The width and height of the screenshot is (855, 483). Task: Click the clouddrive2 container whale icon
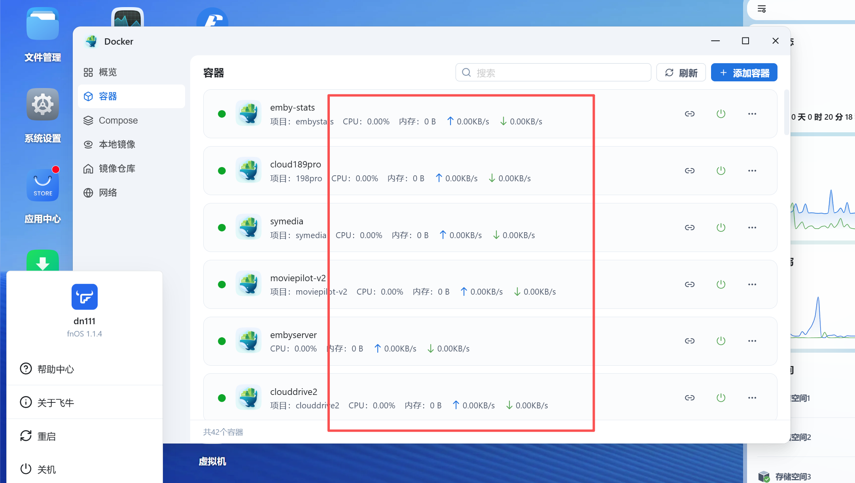tap(248, 397)
